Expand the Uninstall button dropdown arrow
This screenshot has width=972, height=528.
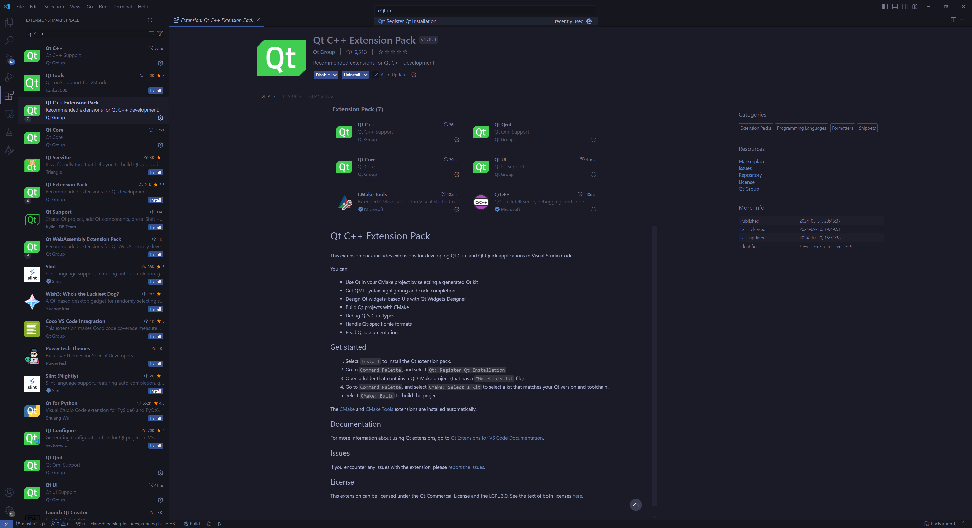365,75
